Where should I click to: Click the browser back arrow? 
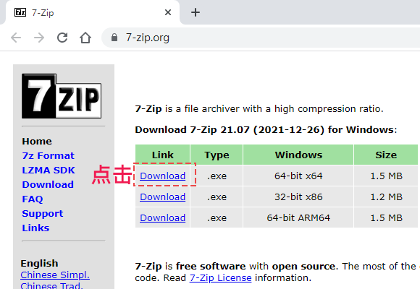(x=16, y=38)
